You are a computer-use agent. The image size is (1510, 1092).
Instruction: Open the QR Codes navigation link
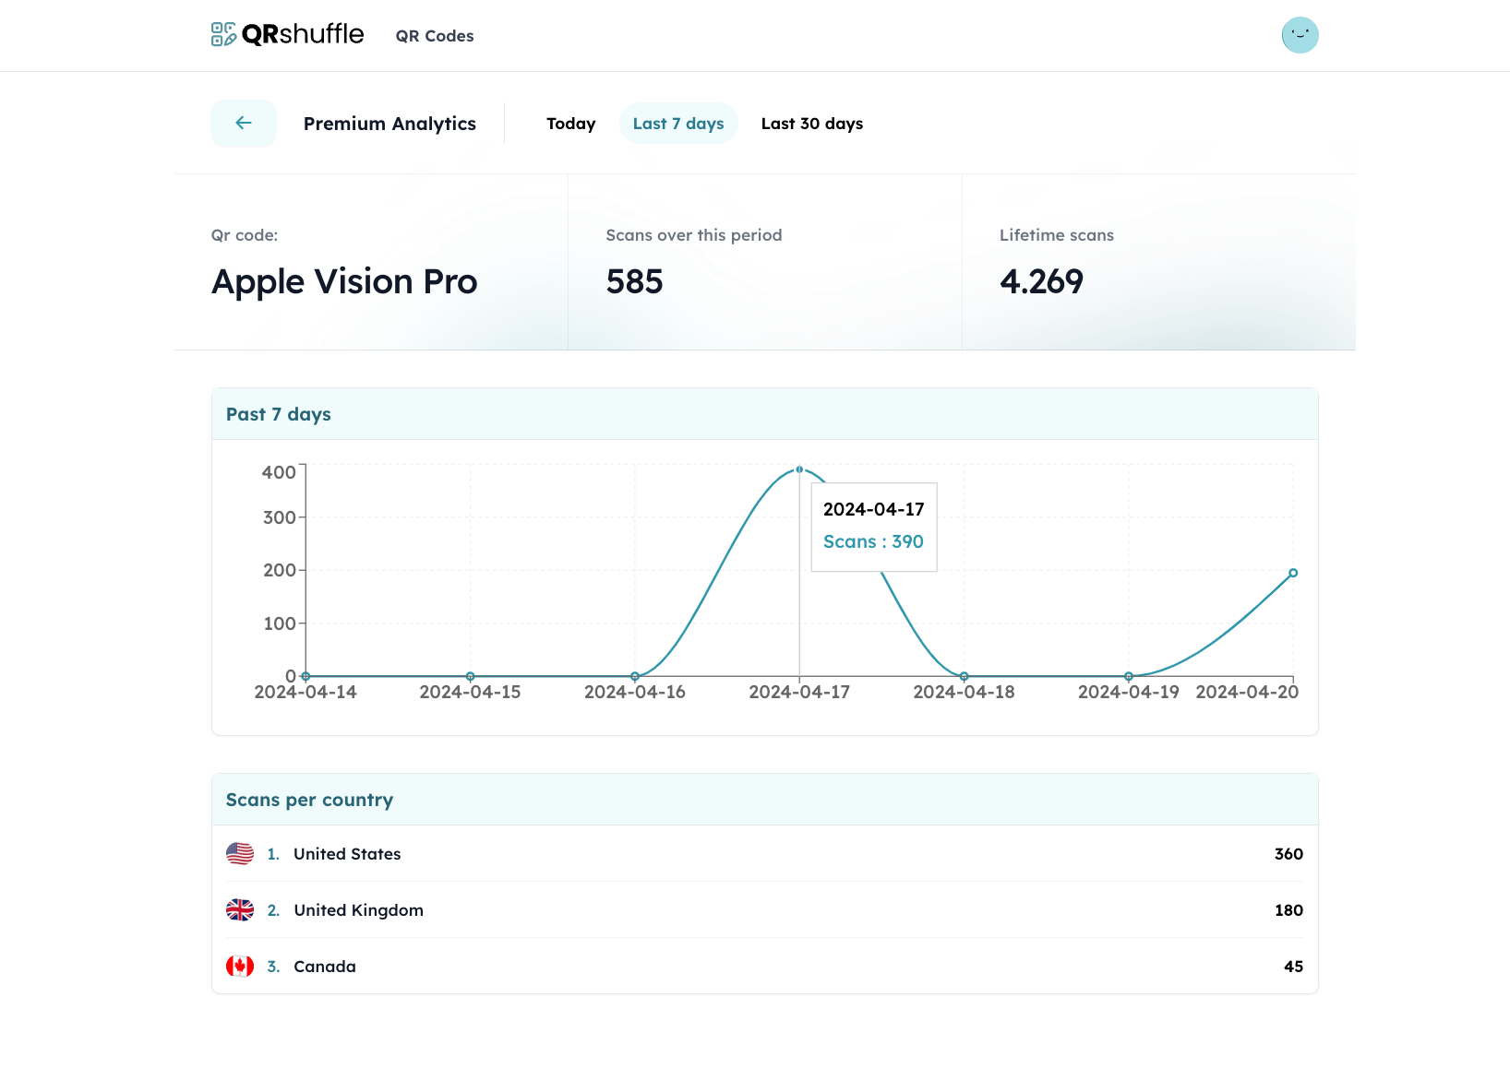(x=435, y=36)
